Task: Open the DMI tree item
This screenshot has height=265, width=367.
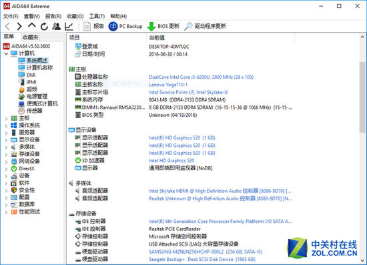Action: click(x=27, y=75)
